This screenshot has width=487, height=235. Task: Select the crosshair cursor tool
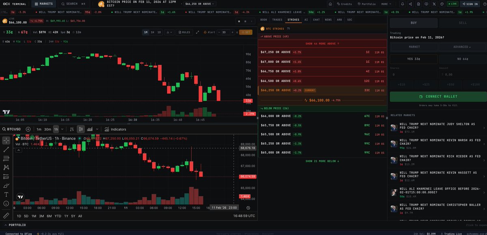tap(6, 141)
